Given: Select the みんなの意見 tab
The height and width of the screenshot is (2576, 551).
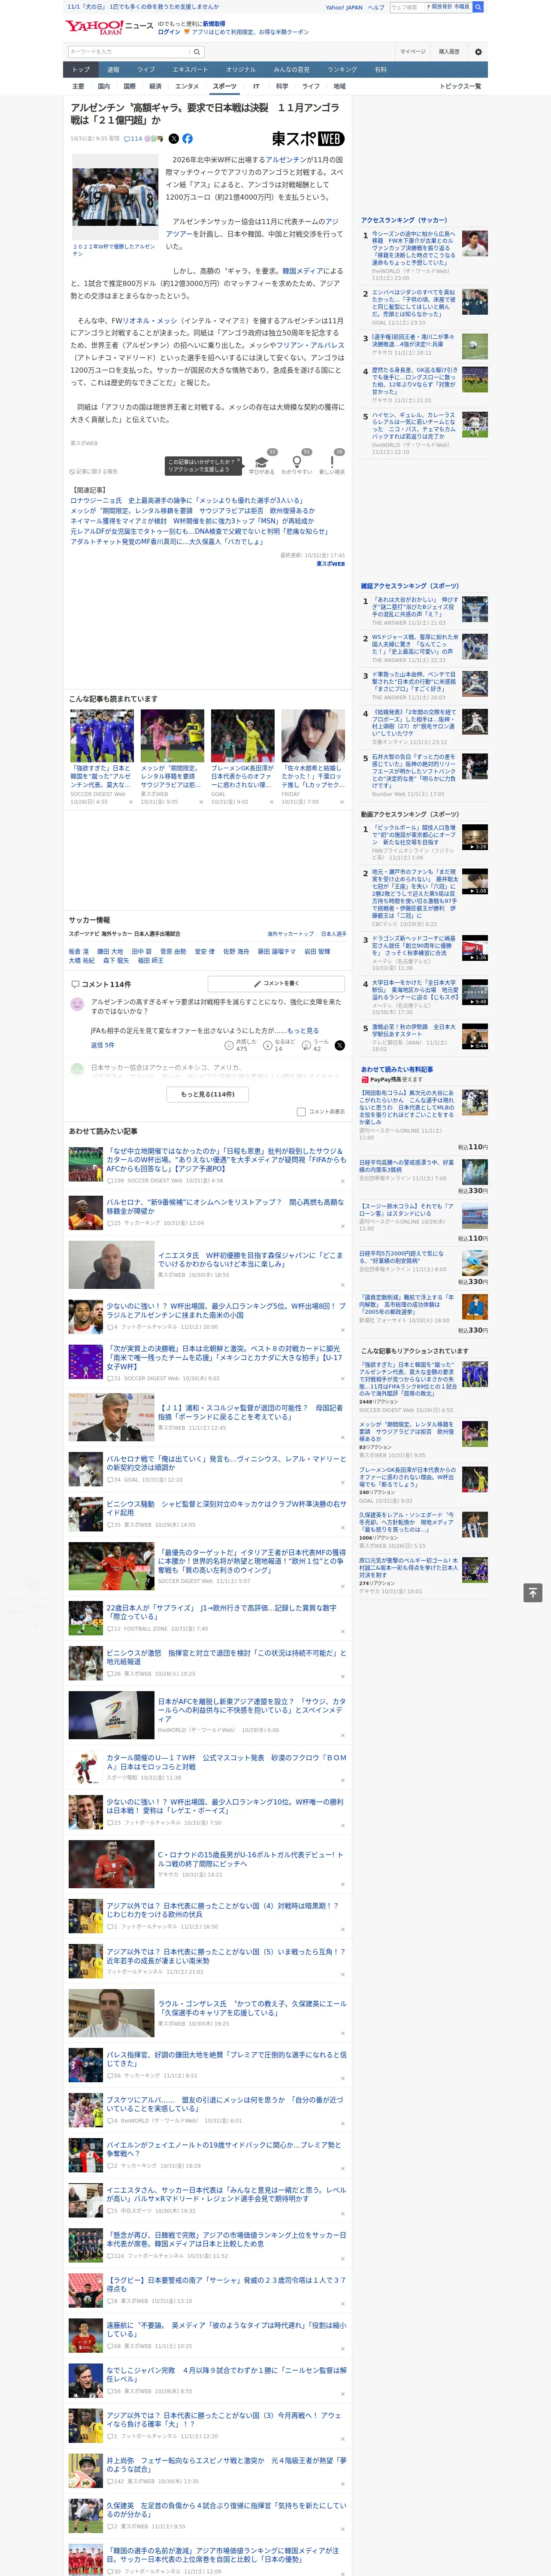Looking at the screenshot, I should pos(292,70).
